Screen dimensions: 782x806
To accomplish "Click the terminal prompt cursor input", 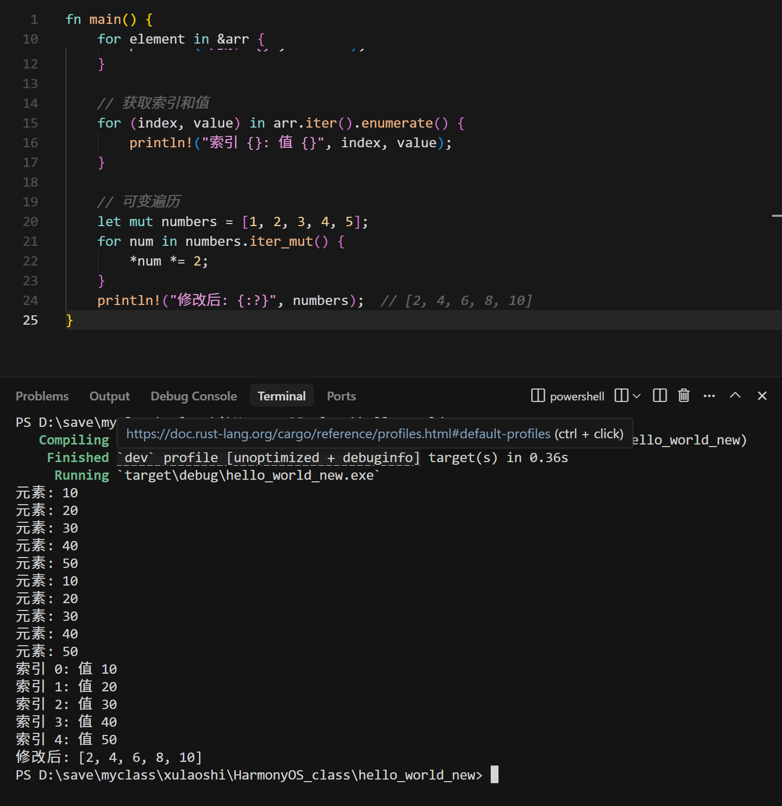I will tap(495, 774).
